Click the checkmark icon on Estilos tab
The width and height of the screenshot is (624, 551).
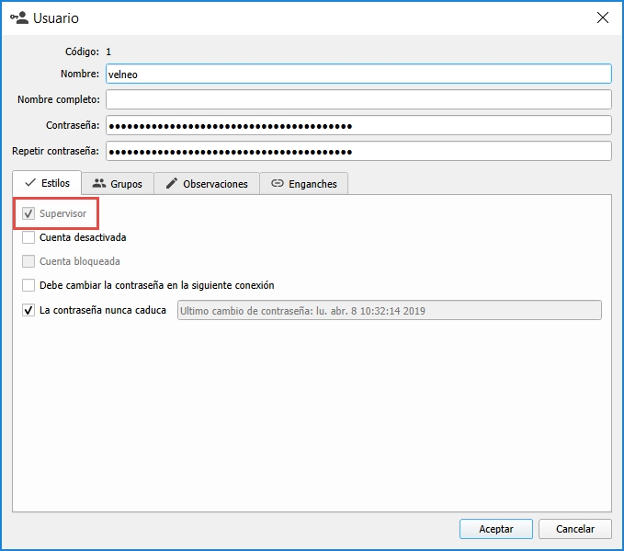coord(29,183)
